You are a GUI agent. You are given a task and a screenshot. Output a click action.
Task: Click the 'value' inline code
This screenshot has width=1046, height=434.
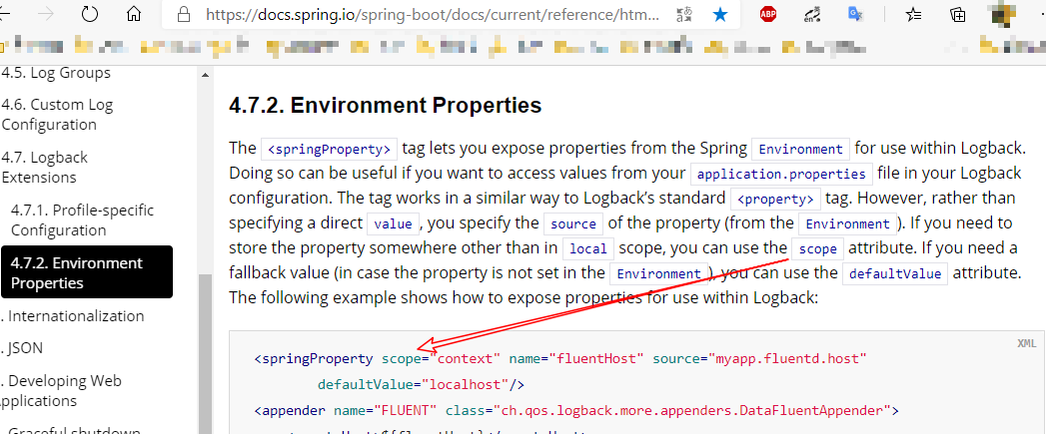(x=393, y=223)
